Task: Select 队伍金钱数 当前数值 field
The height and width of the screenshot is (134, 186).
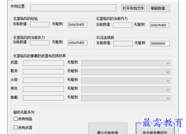Action: (x=123, y=43)
